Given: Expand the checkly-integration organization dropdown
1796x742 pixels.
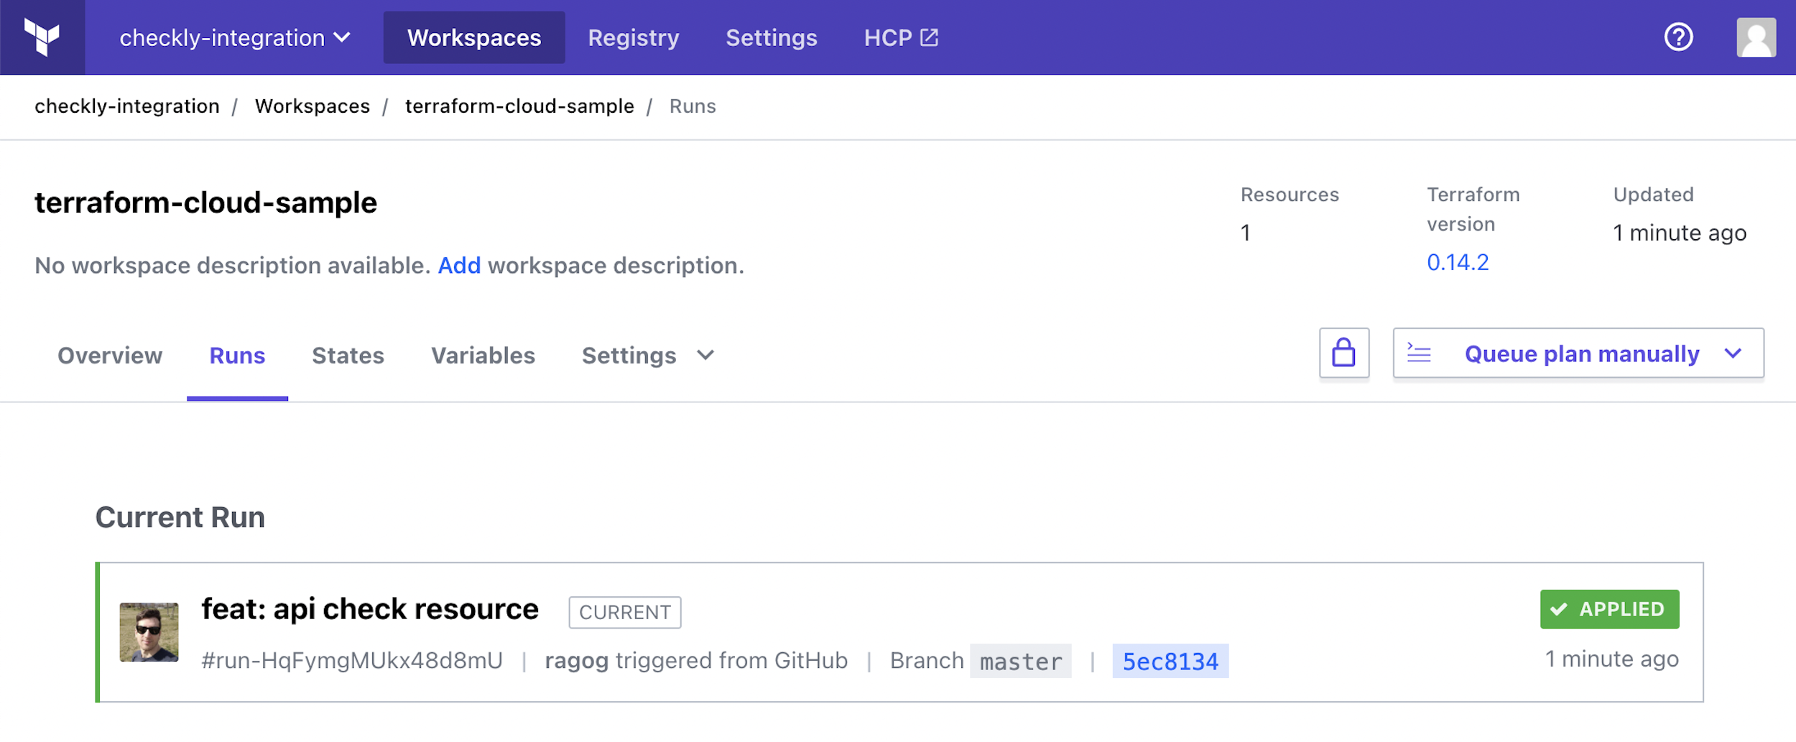Looking at the screenshot, I should (x=343, y=37).
